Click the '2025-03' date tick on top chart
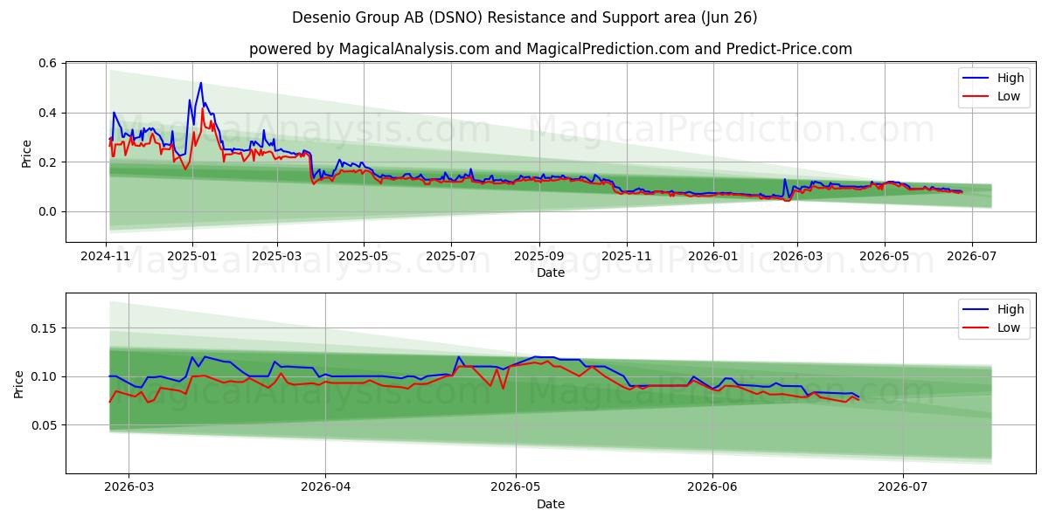1049x524 pixels. (276, 257)
